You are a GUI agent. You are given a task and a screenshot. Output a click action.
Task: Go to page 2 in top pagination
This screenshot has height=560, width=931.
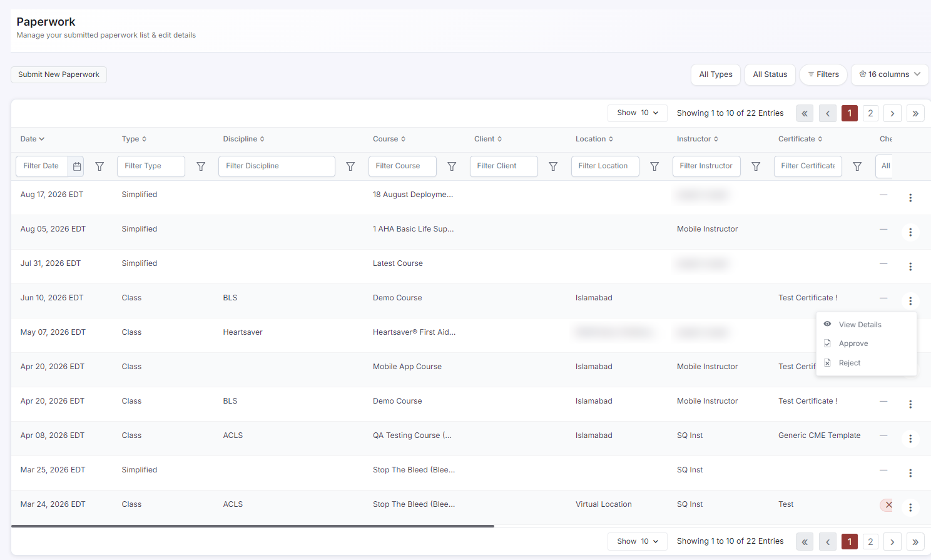(x=870, y=113)
